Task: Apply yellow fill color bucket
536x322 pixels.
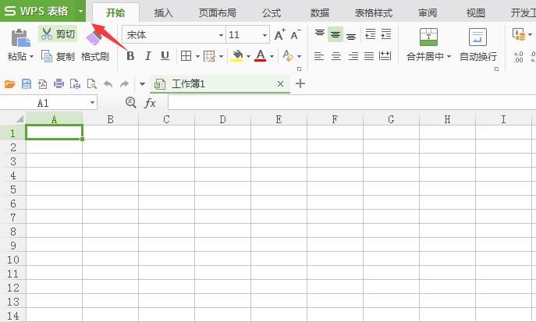Action: [237, 55]
